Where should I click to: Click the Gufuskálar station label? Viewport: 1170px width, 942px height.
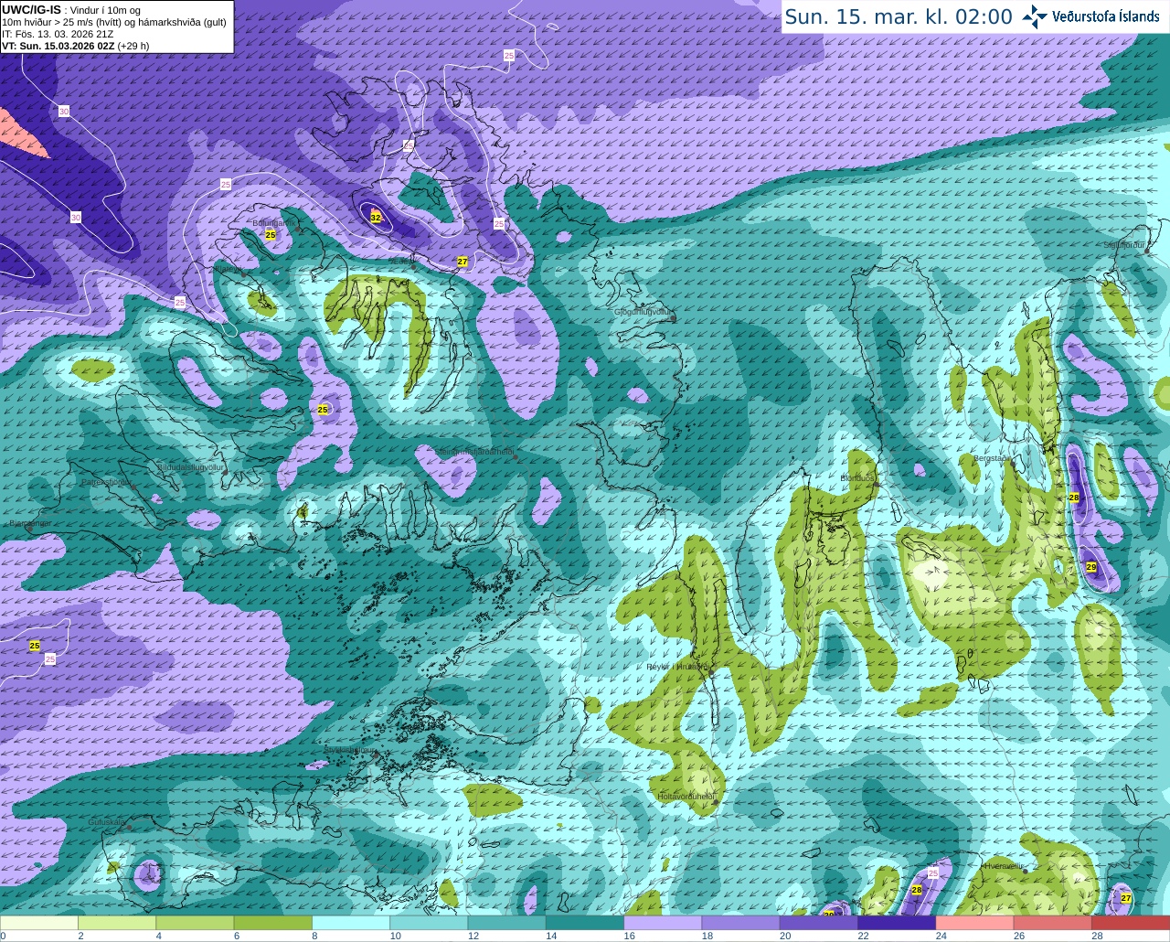[106, 822]
